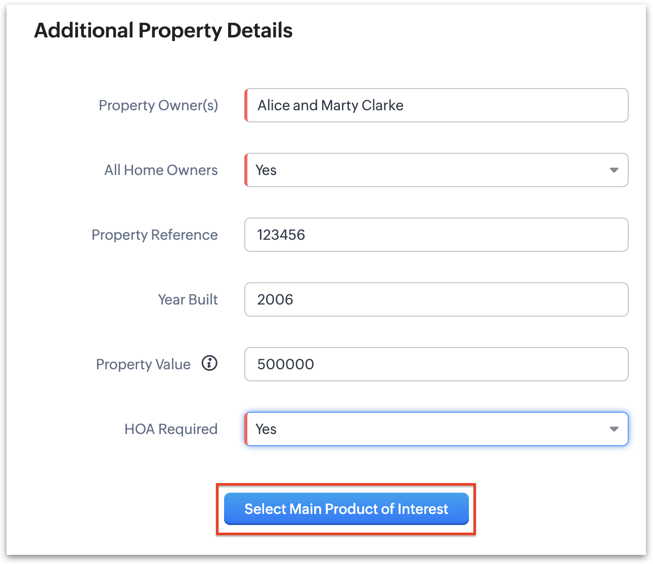Click the red required marker on HOA Required
This screenshot has width=653, height=564.
coord(246,429)
